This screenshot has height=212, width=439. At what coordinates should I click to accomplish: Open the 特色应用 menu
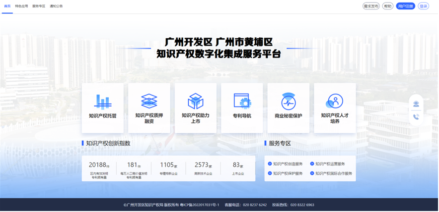coord(21,6)
